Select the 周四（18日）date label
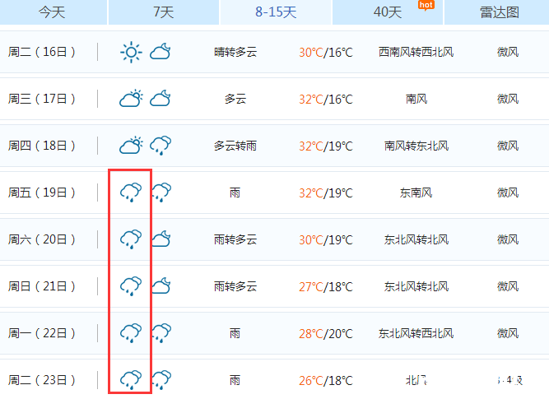Viewport: 549px width, 399px height. coord(42,146)
